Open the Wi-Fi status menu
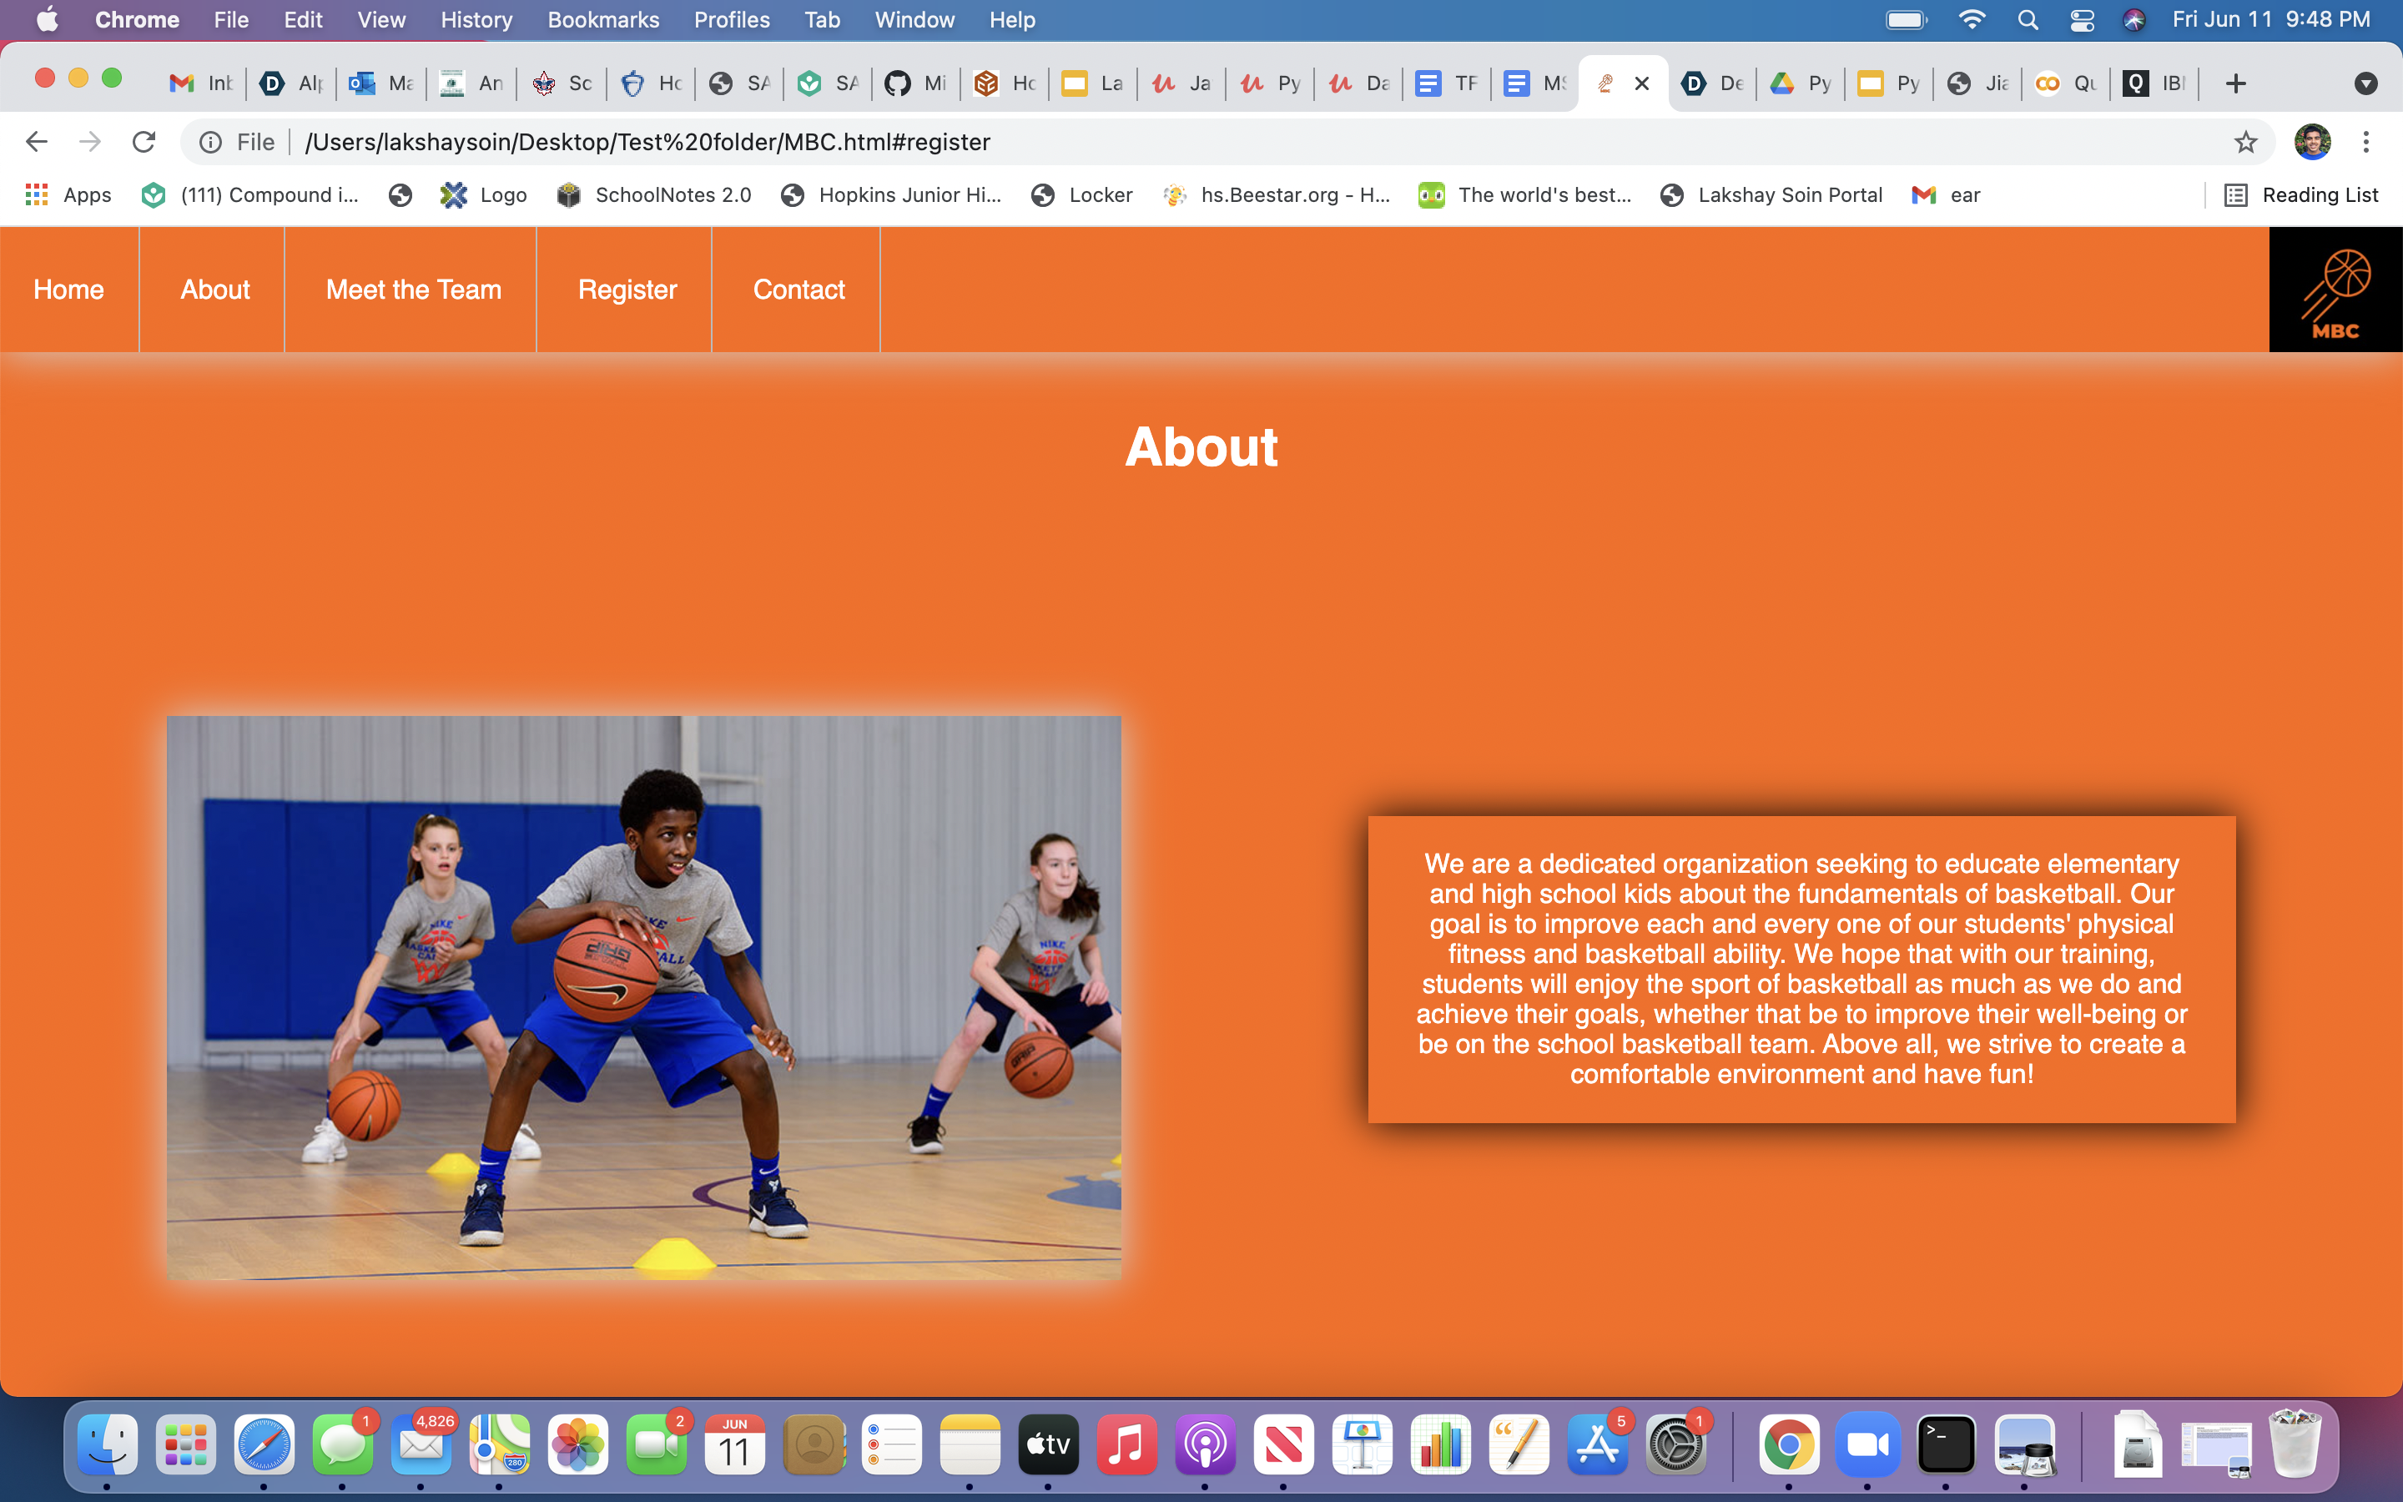Viewport: 2403px width, 1502px height. [1971, 20]
